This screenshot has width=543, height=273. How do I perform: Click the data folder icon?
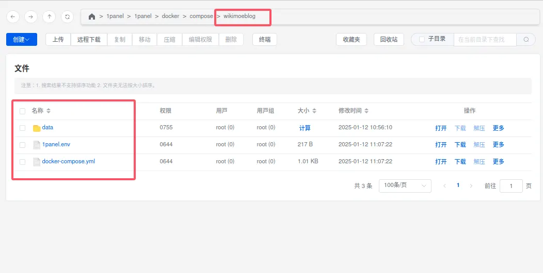(37, 128)
